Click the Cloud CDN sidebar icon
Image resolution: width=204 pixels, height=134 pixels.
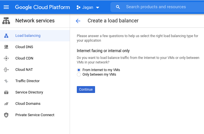tap(6, 58)
